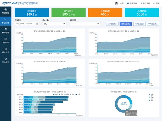The width and height of the screenshot is (162, 121).
Task: Toggle 茶叶 in bar chart legend
Action: pyautogui.click(x=72, y=94)
